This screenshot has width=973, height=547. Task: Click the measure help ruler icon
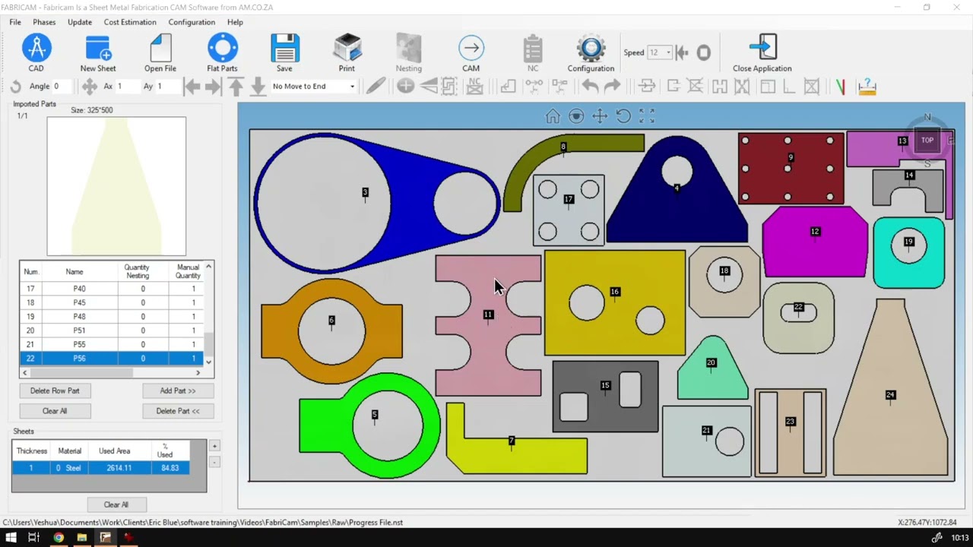click(x=867, y=87)
